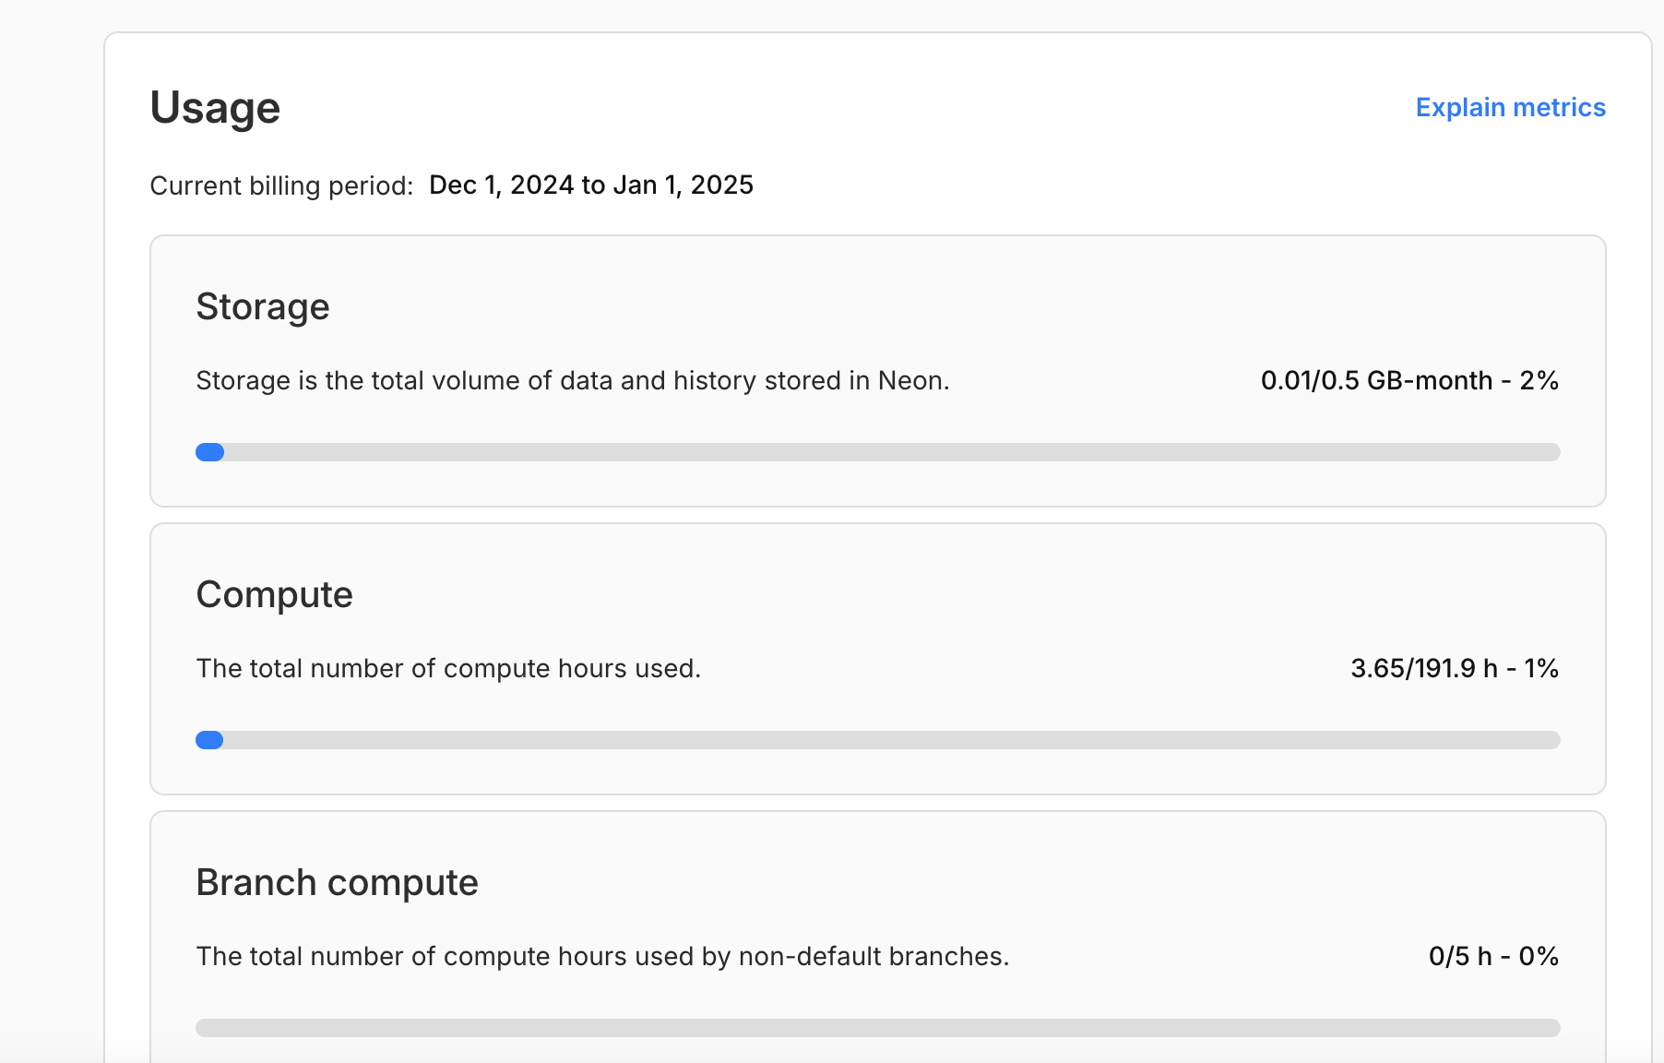1664x1063 pixels.
Task: Click the compute hours used description text
Action: pyautogui.click(x=448, y=668)
